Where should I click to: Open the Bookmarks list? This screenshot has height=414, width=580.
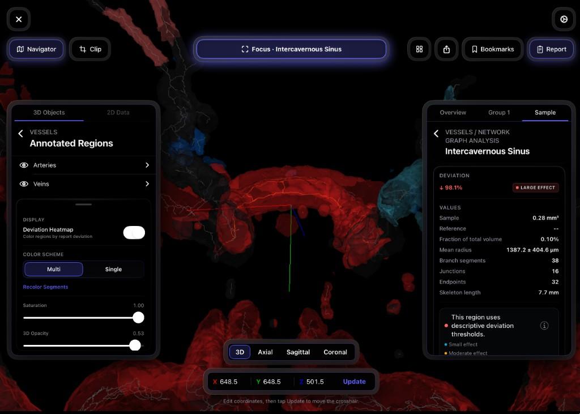[492, 49]
